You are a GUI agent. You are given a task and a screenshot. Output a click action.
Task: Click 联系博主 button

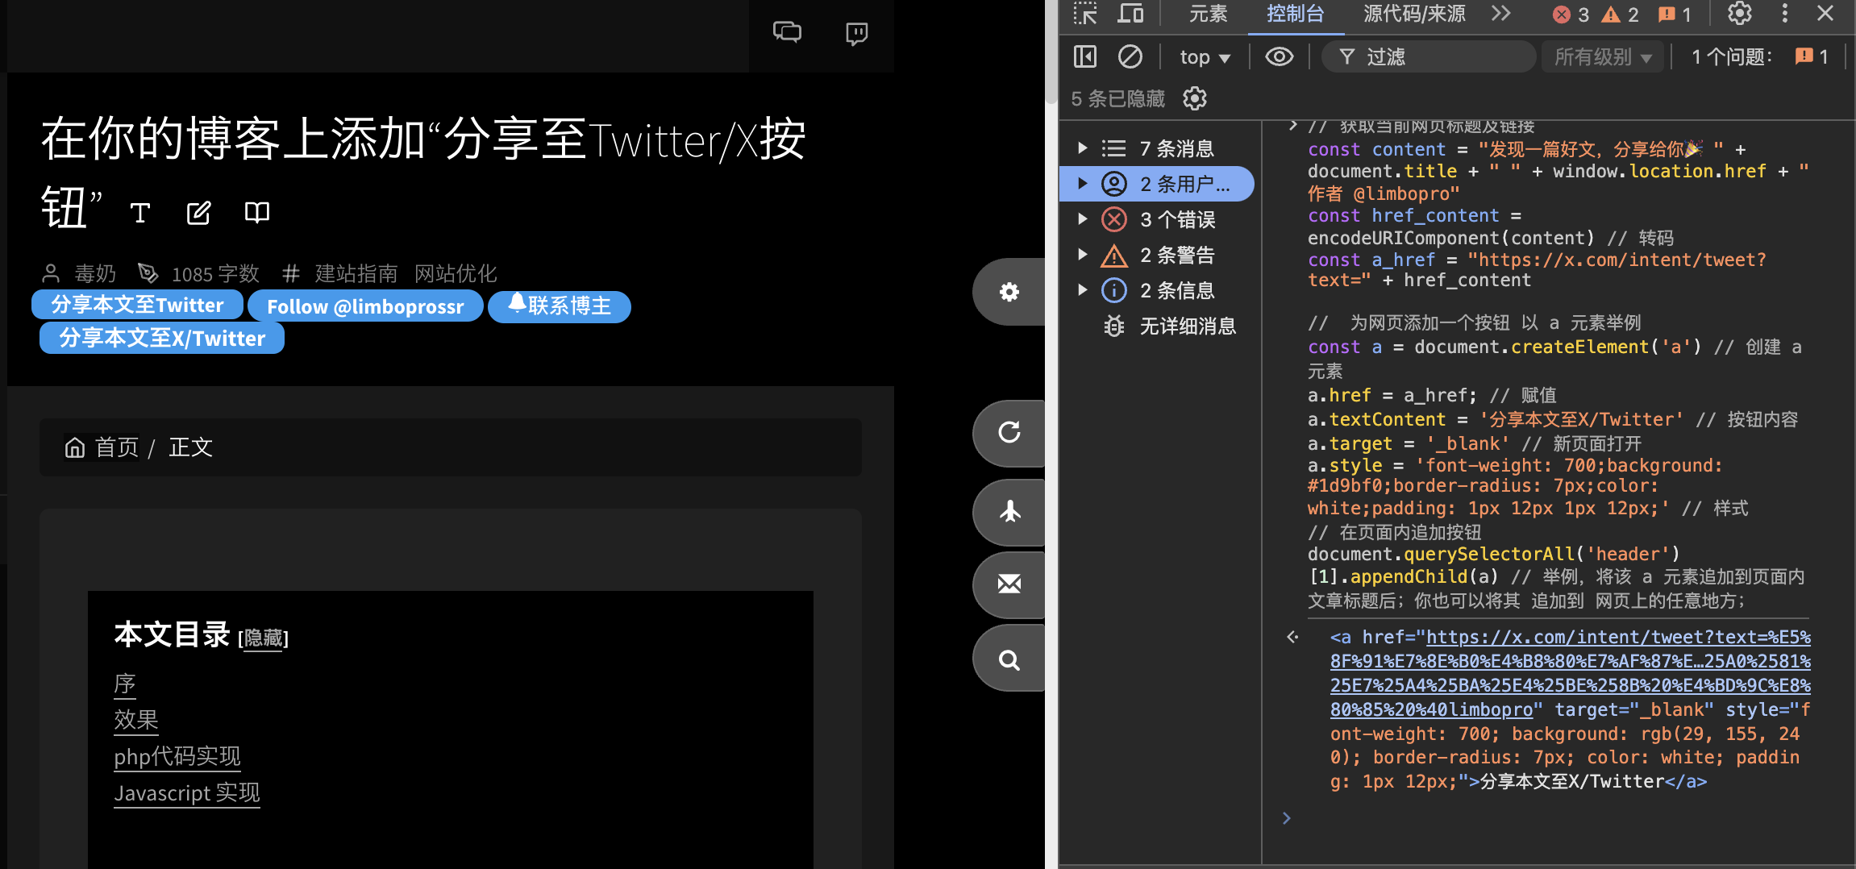tap(560, 306)
